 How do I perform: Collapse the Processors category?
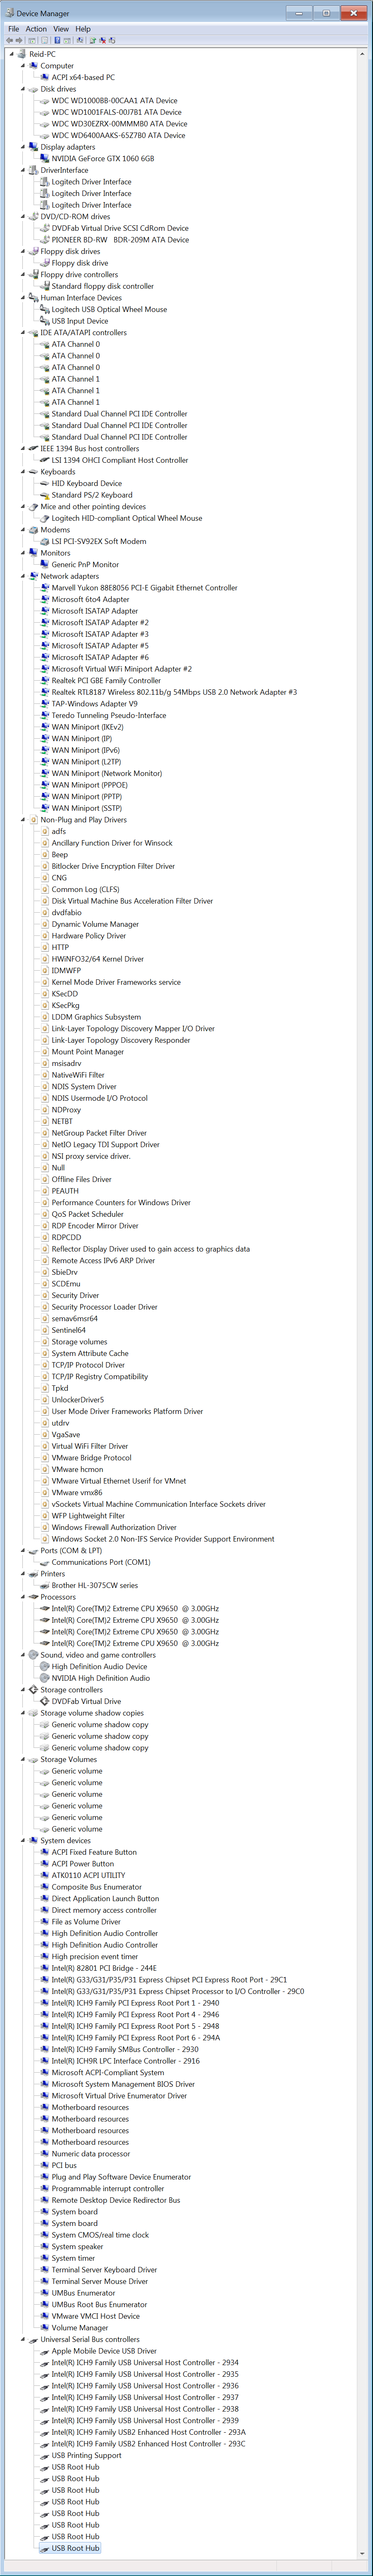point(23,1597)
